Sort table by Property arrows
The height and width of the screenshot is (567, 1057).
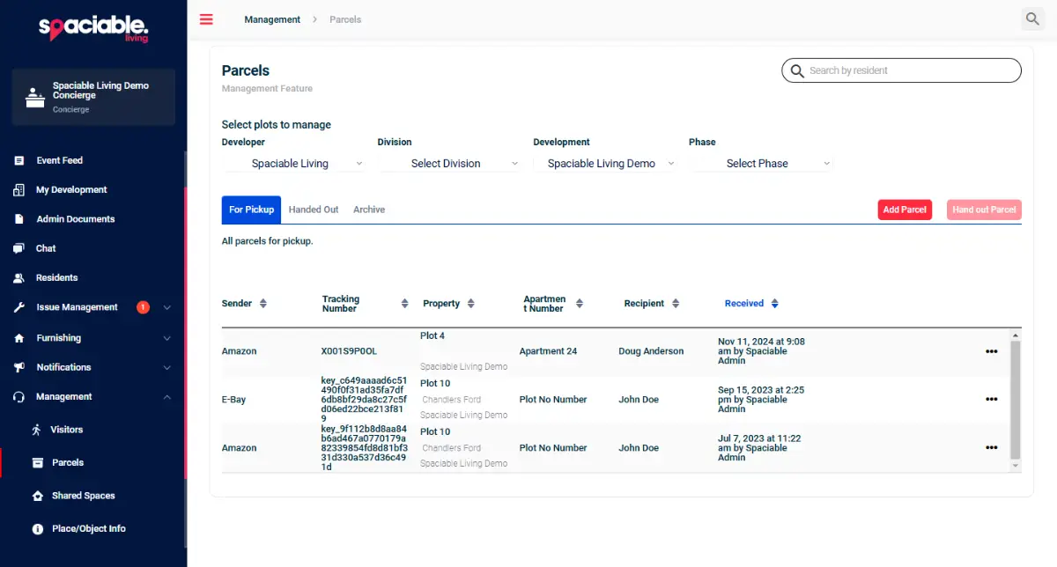pyautogui.click(x=470, y=304)
